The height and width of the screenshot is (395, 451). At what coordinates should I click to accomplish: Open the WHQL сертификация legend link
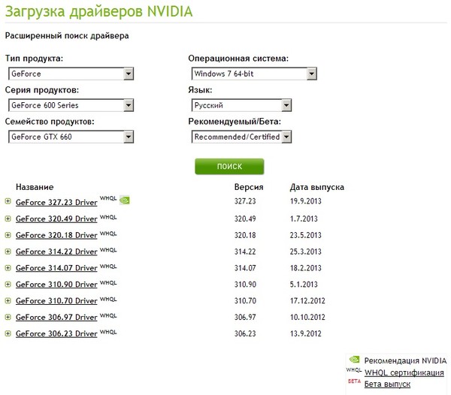tap(404, 372)
